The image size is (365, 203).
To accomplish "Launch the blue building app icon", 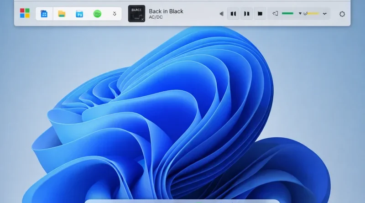I will [44, 14].
